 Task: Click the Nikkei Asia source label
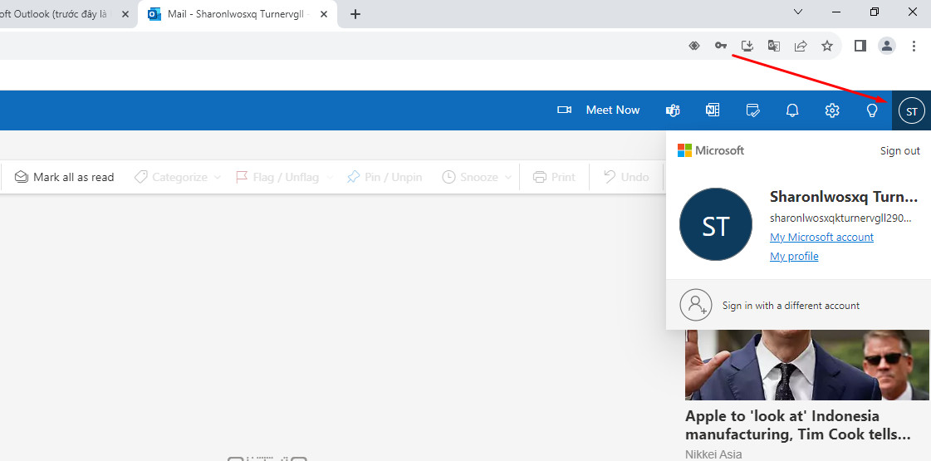pyautogui.click(x=713, y=454)
